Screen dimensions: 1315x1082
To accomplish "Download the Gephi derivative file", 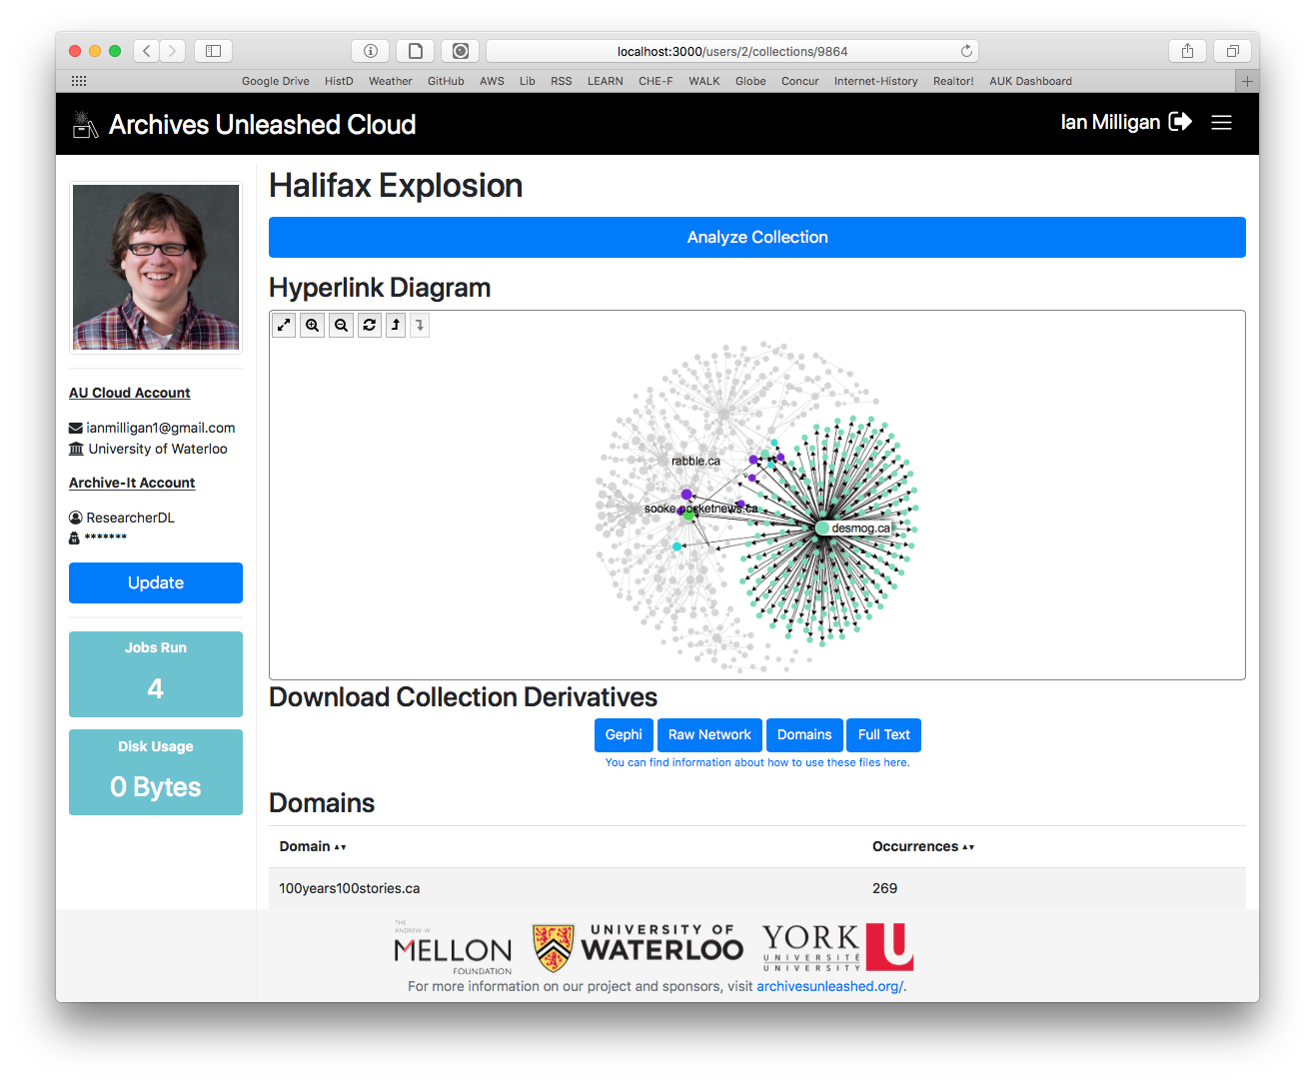I will coord(624,734).
